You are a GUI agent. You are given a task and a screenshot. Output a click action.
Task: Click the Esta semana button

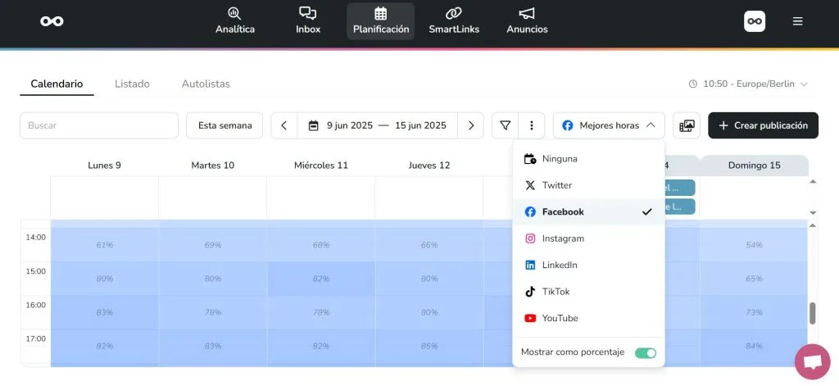click(224, 125)
